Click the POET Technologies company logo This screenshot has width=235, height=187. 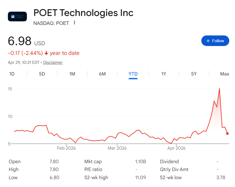(x=17, y=16)
